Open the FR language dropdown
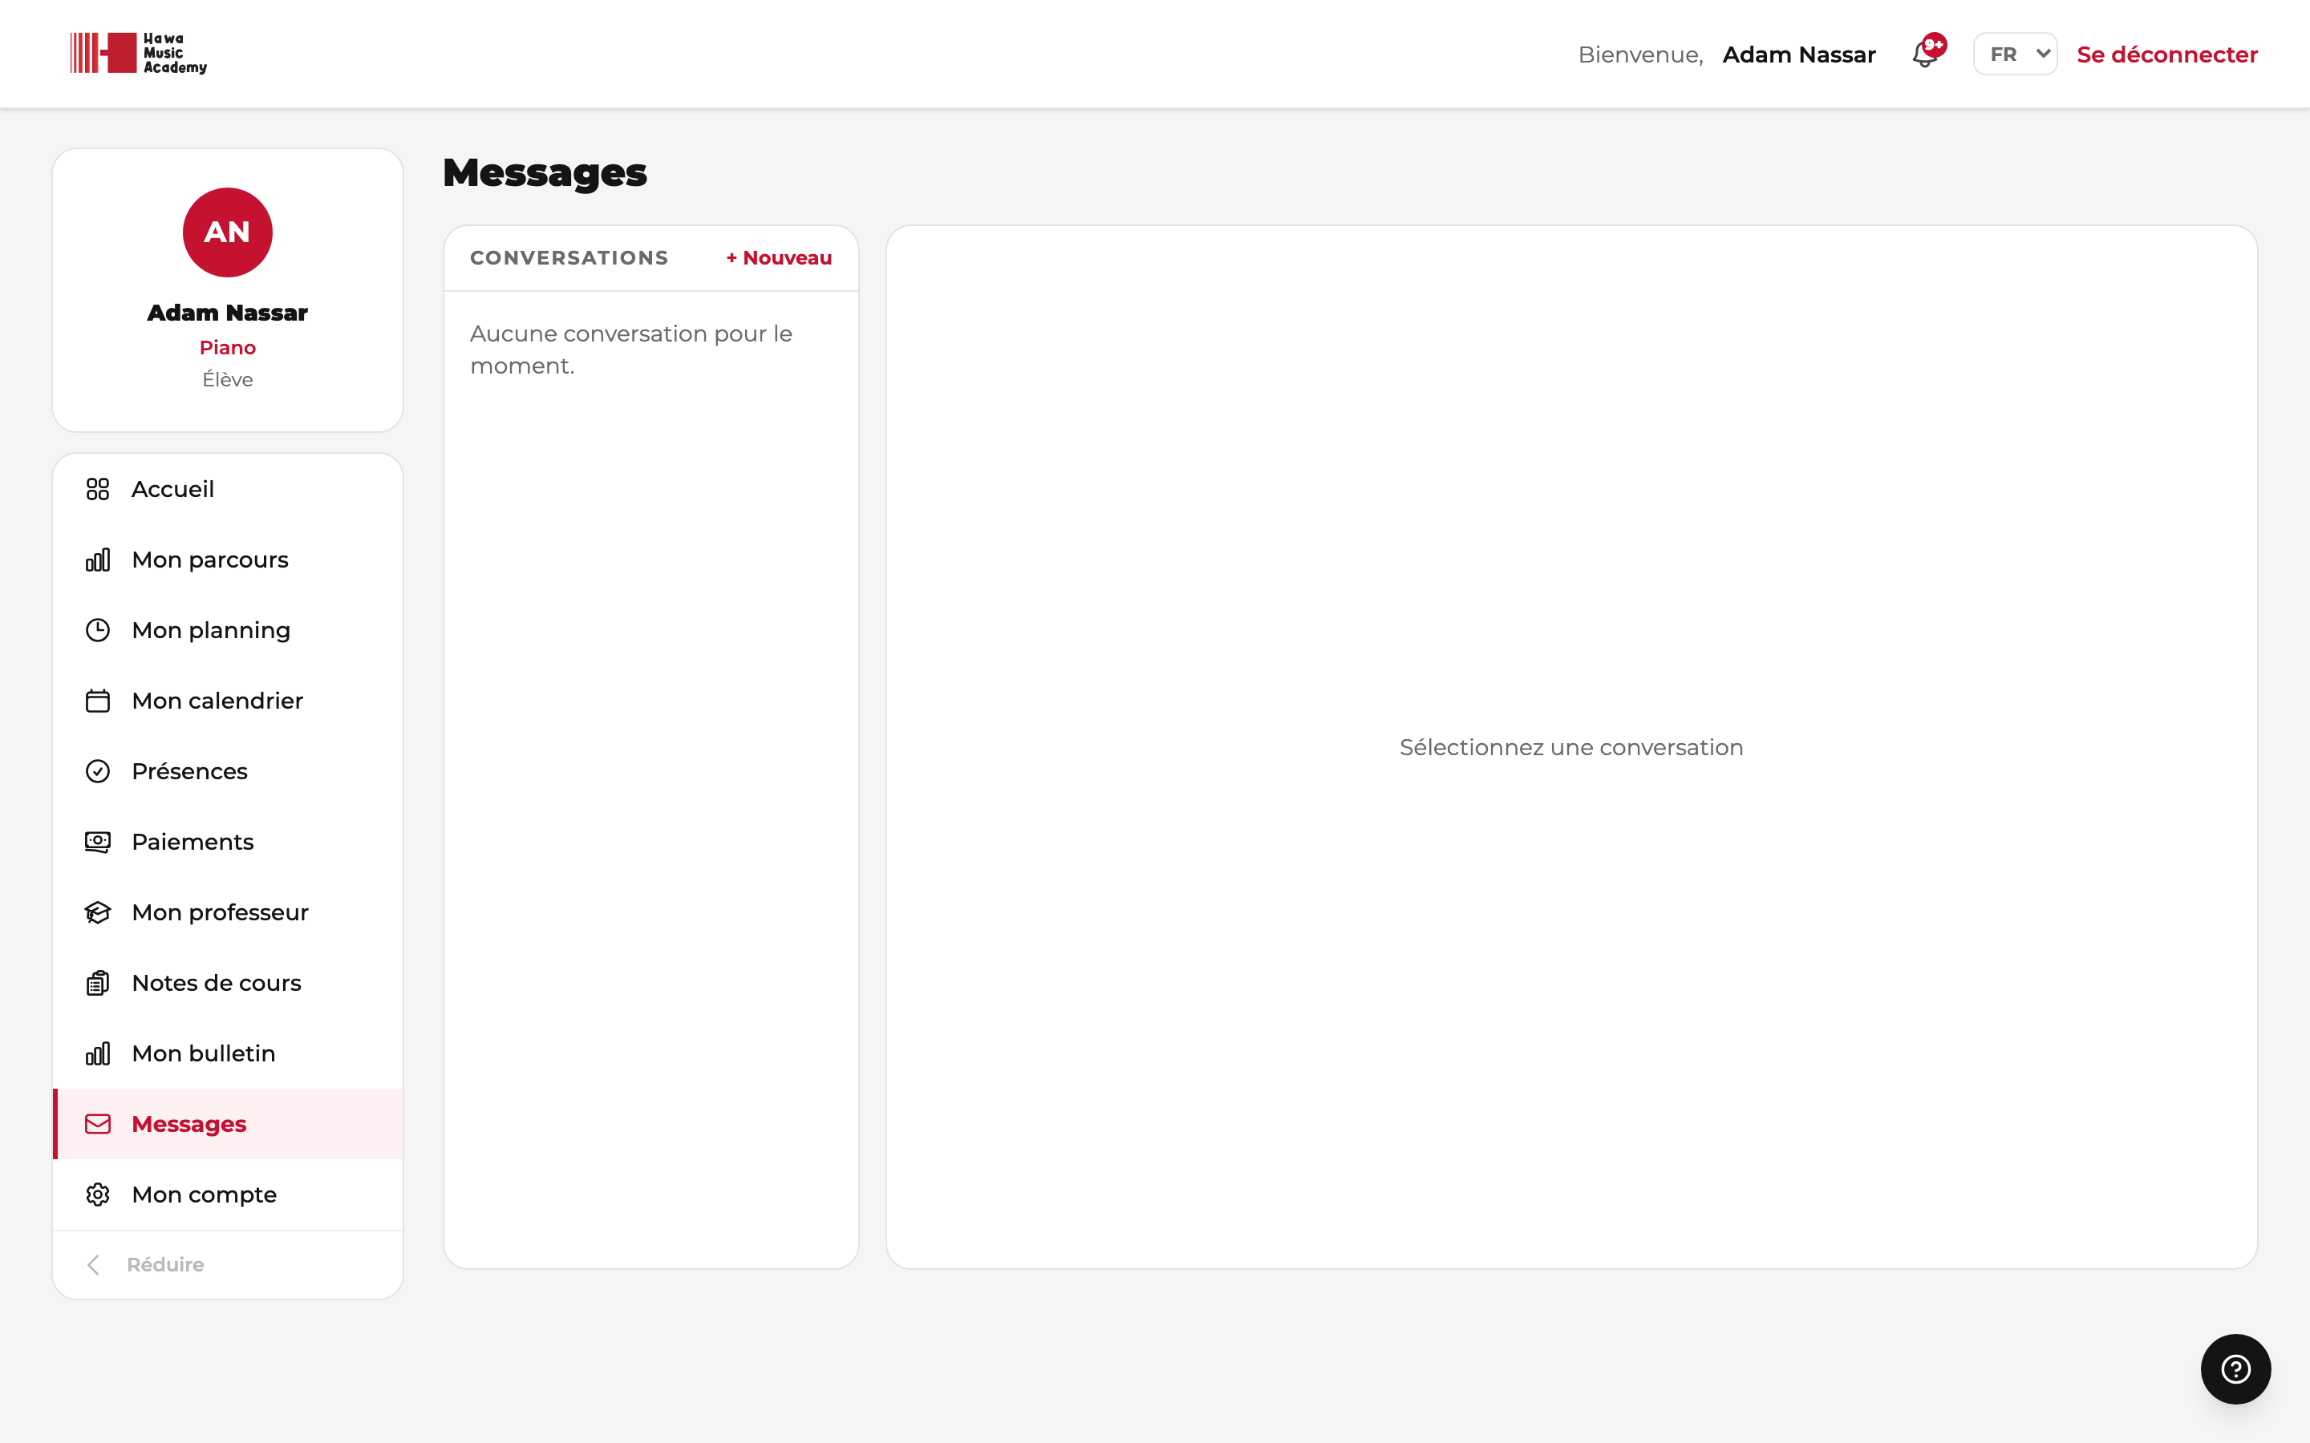2310x1443 pixels. click(2015, 55)
